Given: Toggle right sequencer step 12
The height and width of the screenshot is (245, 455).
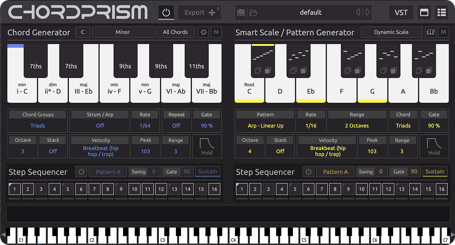Looking at the screenshot, I should pos(388,189).
